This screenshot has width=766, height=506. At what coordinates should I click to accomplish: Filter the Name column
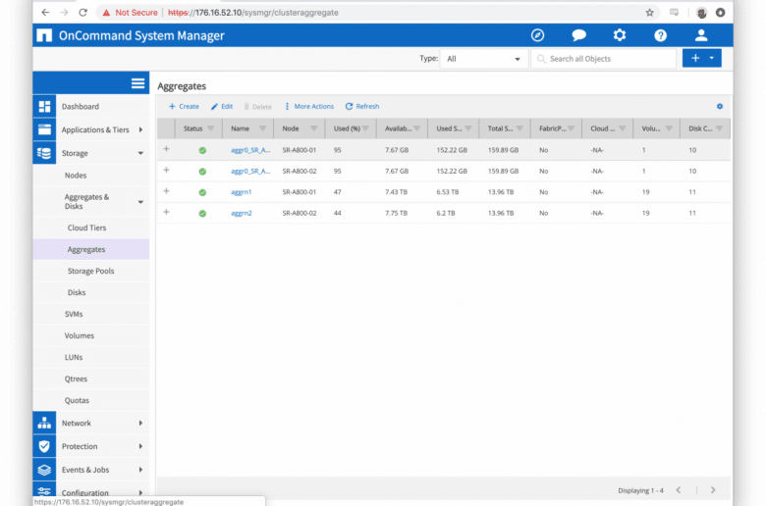point(262,128)
